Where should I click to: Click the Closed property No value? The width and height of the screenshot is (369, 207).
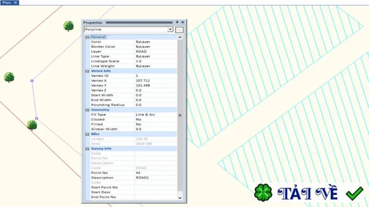156,120
